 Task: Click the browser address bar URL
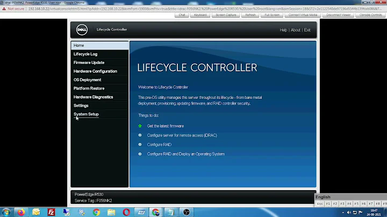[205, 9]
